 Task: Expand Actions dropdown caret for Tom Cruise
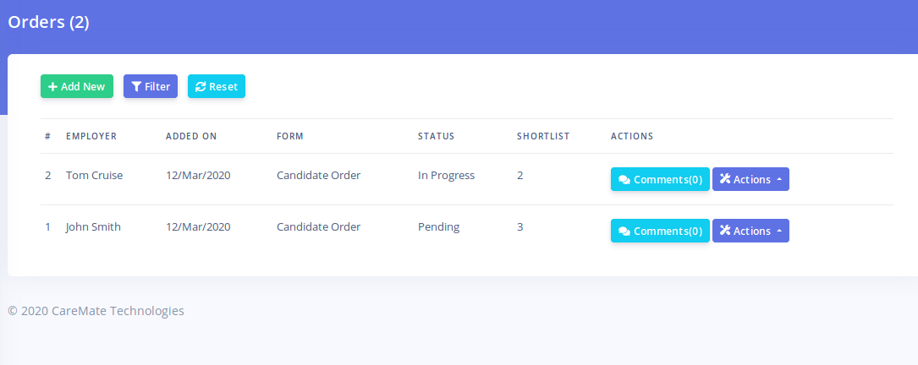point(778,180)
